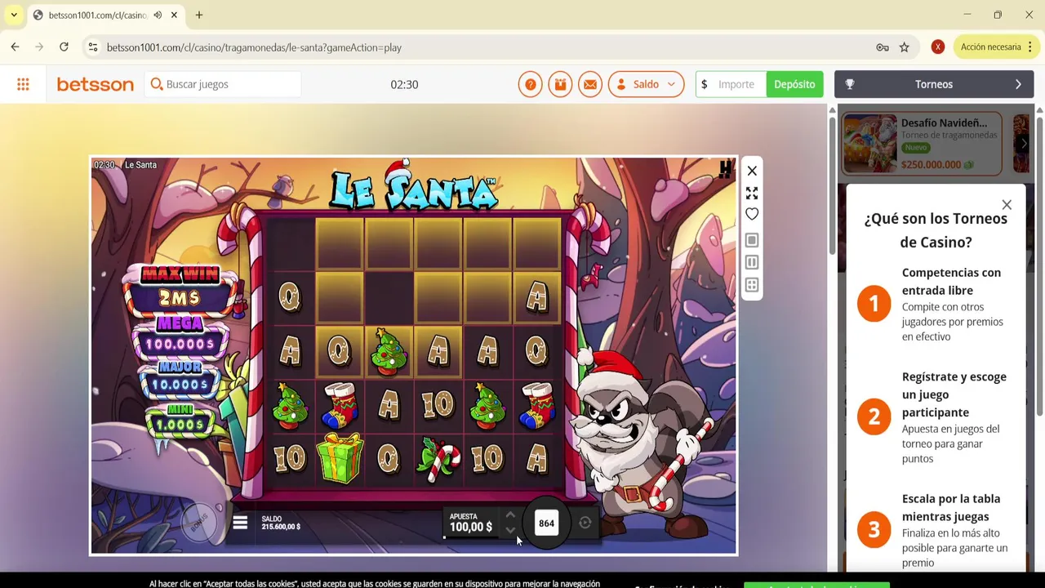
Task: Go back in browser history
Action: pyautogui.click(x=15, y=47)
